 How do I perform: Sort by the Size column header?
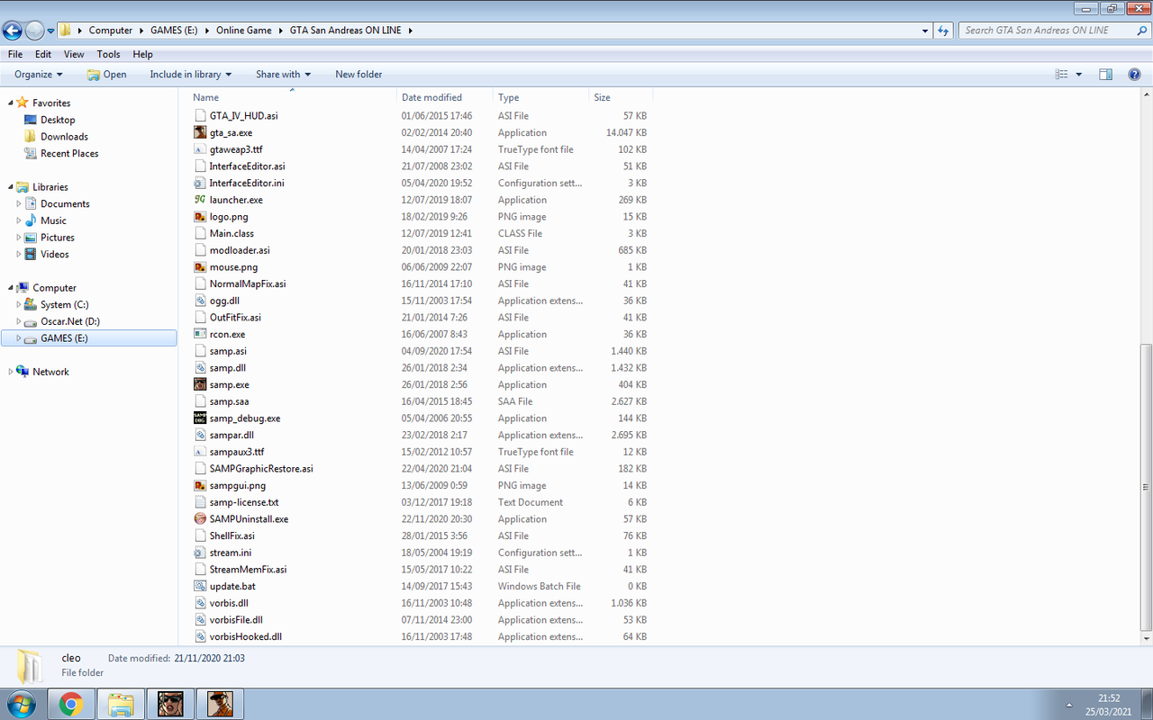621,97
